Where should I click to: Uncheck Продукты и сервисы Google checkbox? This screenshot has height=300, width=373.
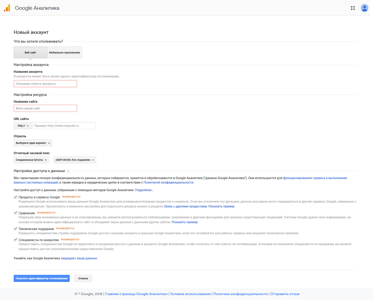15,197
